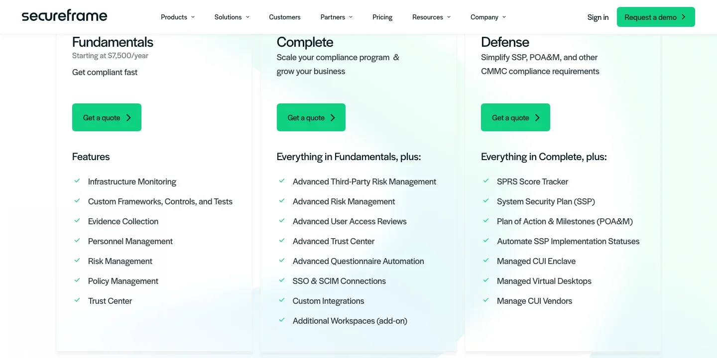Expand the Products dropdown chevron
This screenshot has height=358, width=717.
[x=193, y=17]
